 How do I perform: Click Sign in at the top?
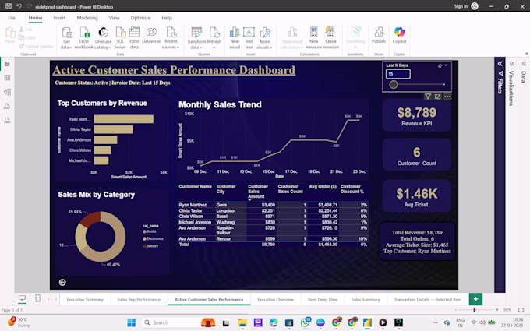pos(461,6)
